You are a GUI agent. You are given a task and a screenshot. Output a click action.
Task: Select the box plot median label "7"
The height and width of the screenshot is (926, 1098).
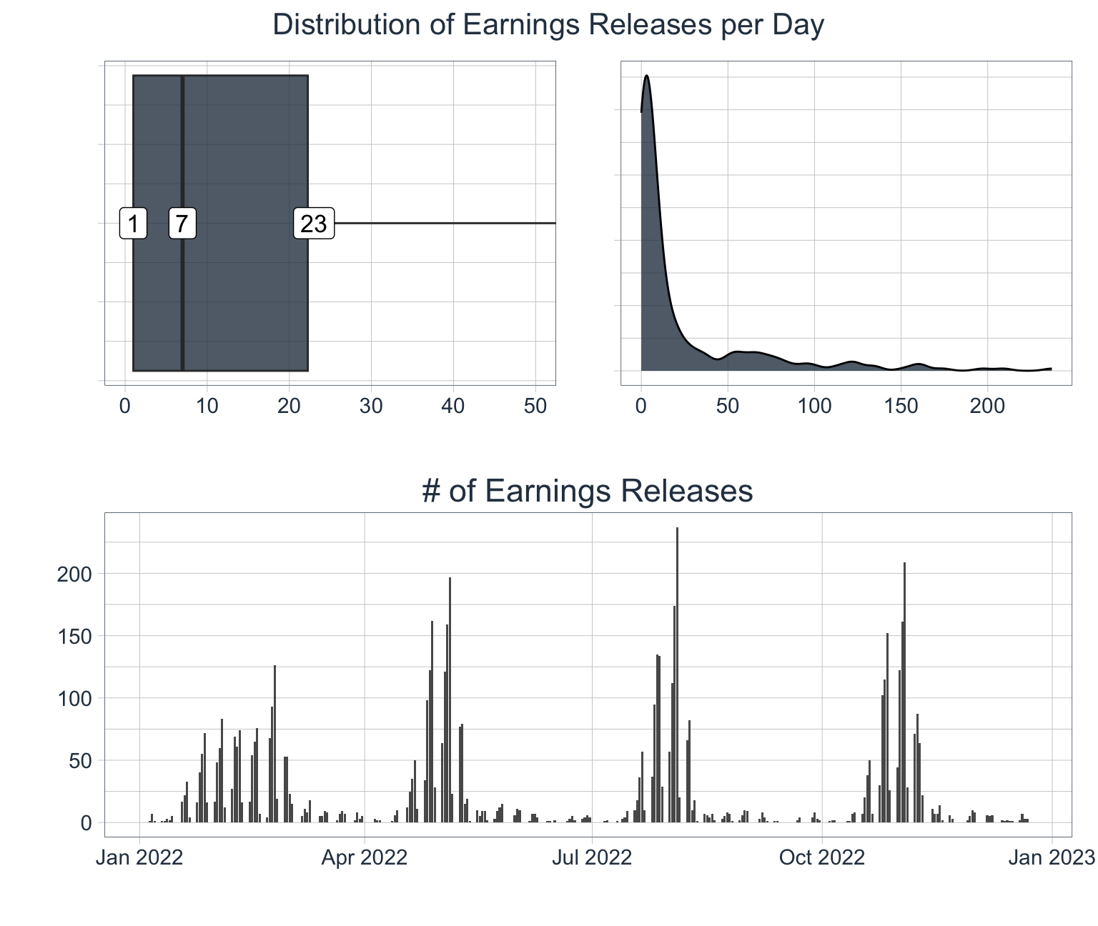[182, 224]
